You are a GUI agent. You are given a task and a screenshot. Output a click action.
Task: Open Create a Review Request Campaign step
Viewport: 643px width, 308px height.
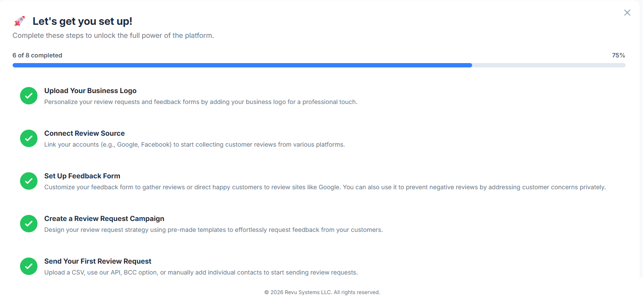[104, 219]
